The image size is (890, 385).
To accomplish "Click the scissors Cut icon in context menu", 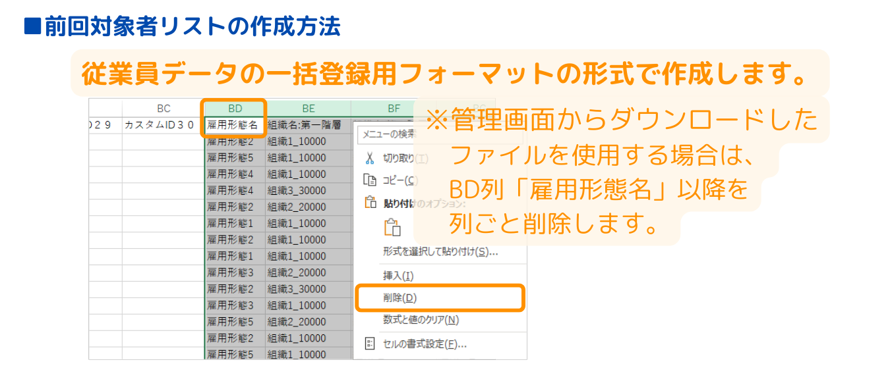I will point(370,158).
